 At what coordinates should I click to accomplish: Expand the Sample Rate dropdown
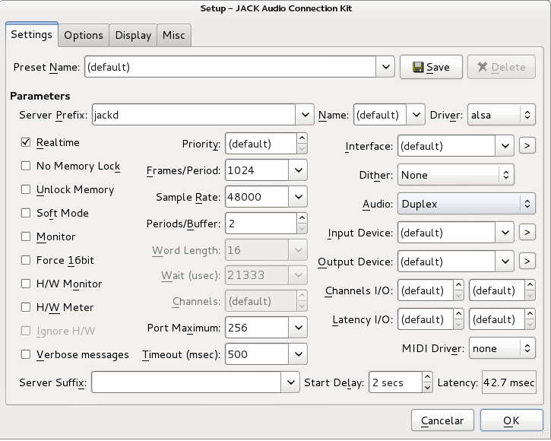[x=299, y=197]
